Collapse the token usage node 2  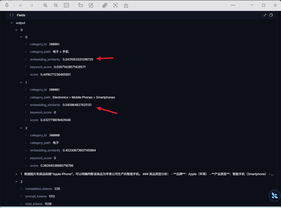click(16, 182)
